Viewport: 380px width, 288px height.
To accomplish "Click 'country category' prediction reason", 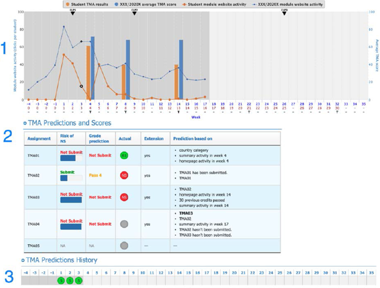I will [x=193, y=150].
